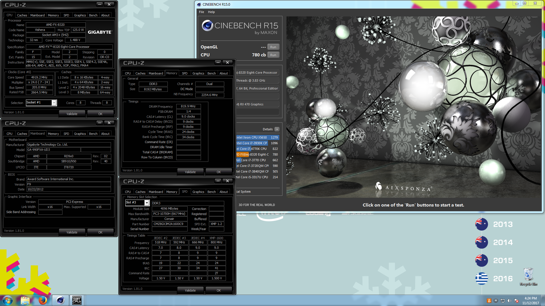Screen dimensions: 545x306
Task: Open the About tab in CPU-Z processor window
Action: (105, 15)
